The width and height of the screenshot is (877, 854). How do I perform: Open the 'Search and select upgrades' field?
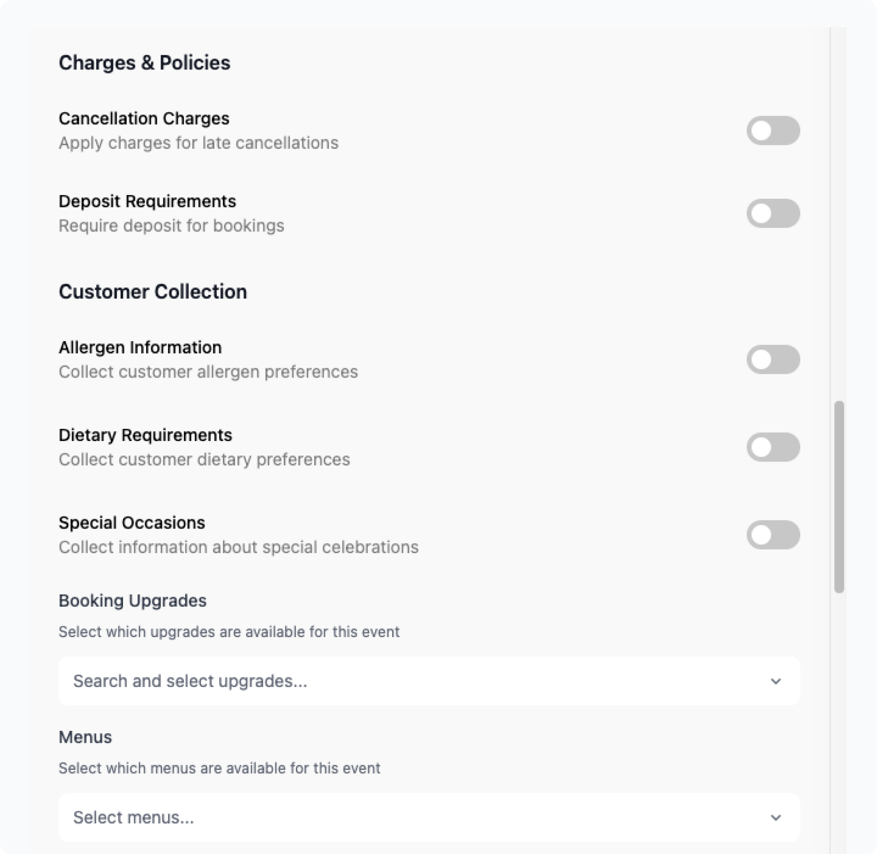(409, 681)
